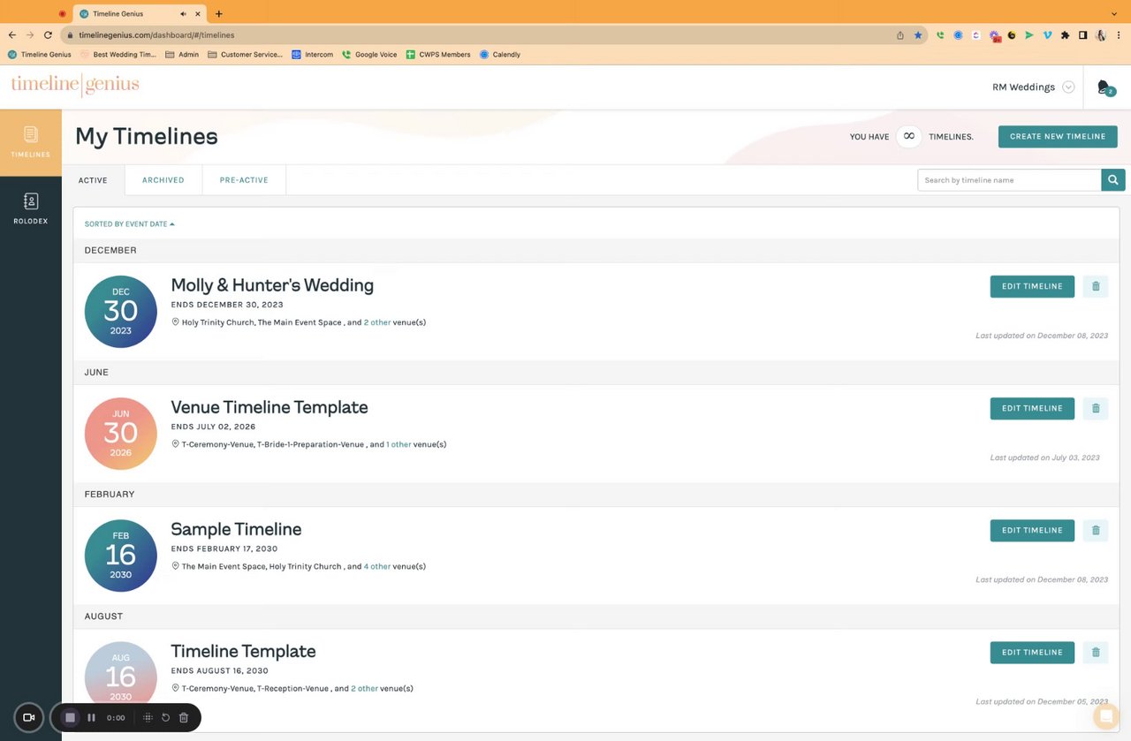This screenshot has height=741, width=1131.
Task: Click the recorder camera bubble icon
Action: pyautogui.click(x=28, y=717)
